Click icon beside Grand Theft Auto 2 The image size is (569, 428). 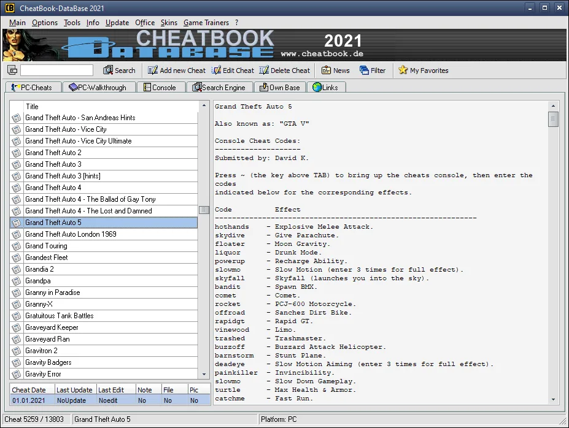click(x=17, y=153)
